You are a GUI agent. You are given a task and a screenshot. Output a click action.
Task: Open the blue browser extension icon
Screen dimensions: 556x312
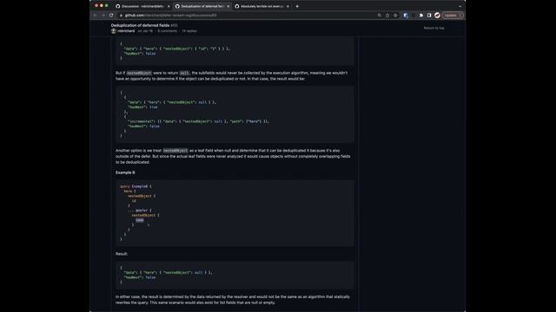(x=406, y=16)
